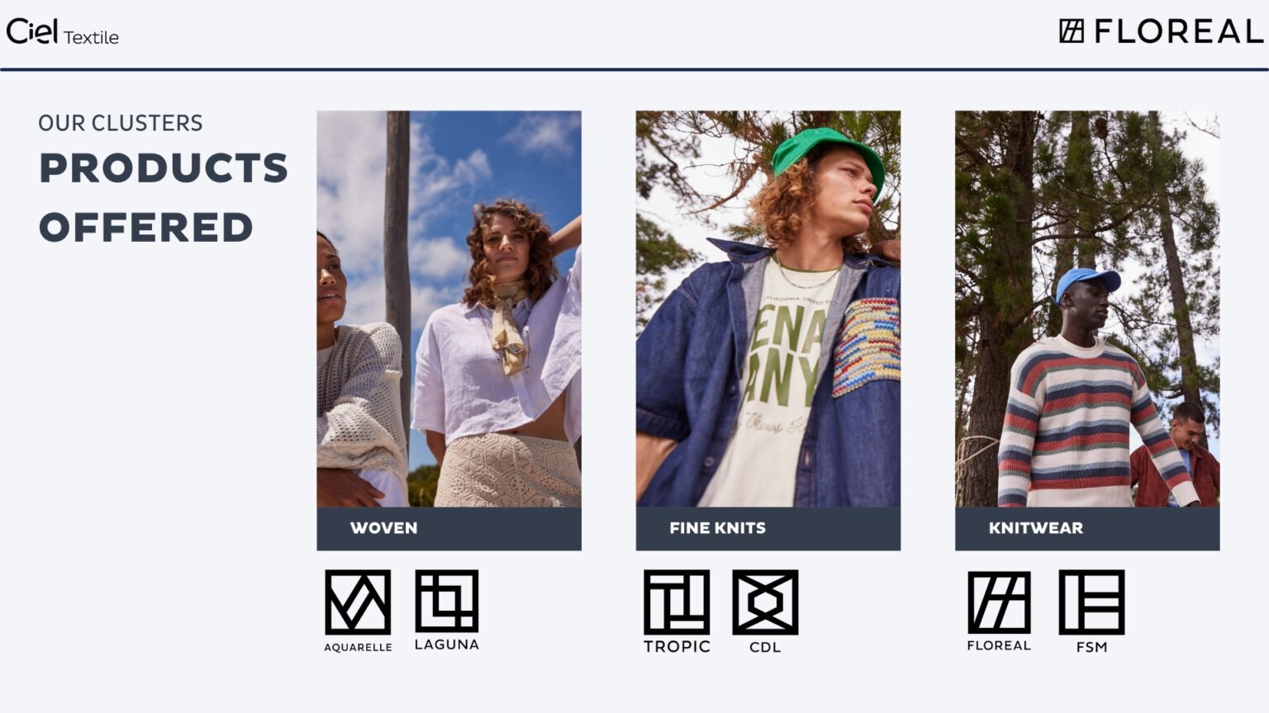Open the Knitwear cluster photo
The image size is (1269, 713).
1087,309
